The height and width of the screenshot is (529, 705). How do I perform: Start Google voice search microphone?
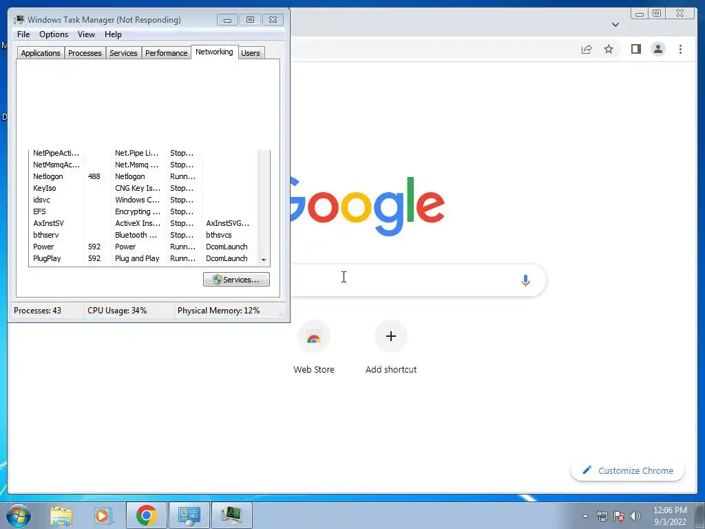(x=525, y=280)
